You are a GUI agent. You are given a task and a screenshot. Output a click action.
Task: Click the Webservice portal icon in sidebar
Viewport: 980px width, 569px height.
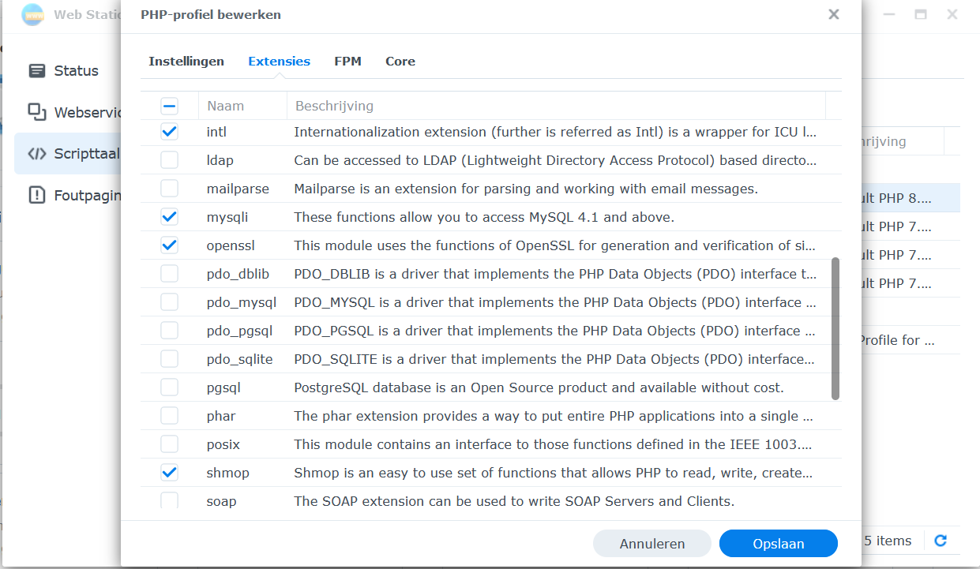(x=37, y=112)
